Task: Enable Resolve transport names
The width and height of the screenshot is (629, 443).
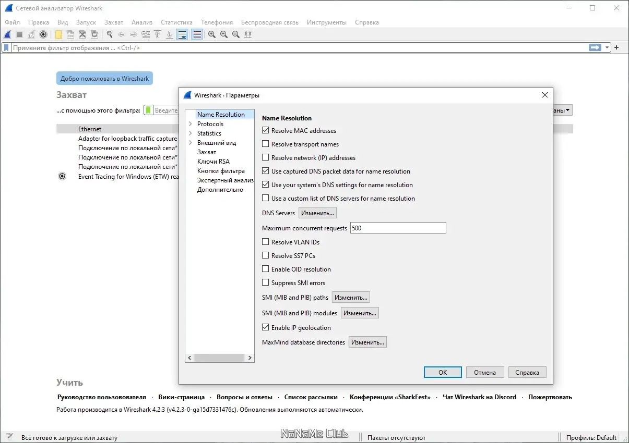Action: tap(266, 144)
